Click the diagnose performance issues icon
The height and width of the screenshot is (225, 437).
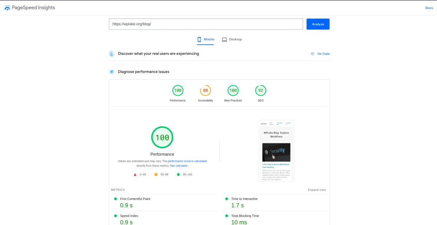point(112,72)
